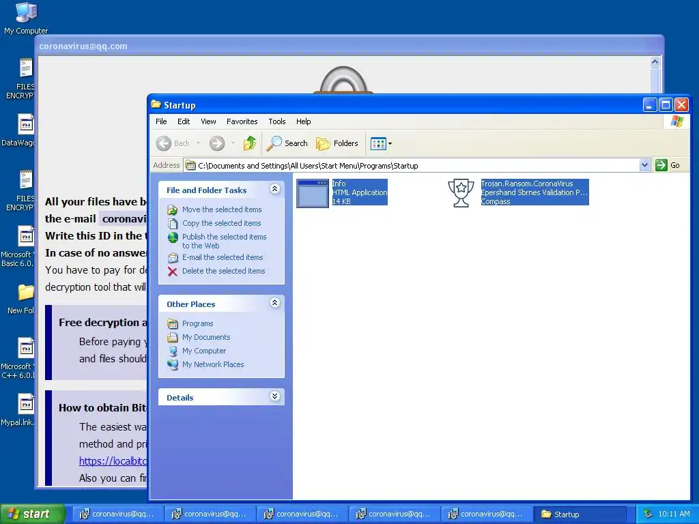Click the Go button beside address bar

[668, 165]
